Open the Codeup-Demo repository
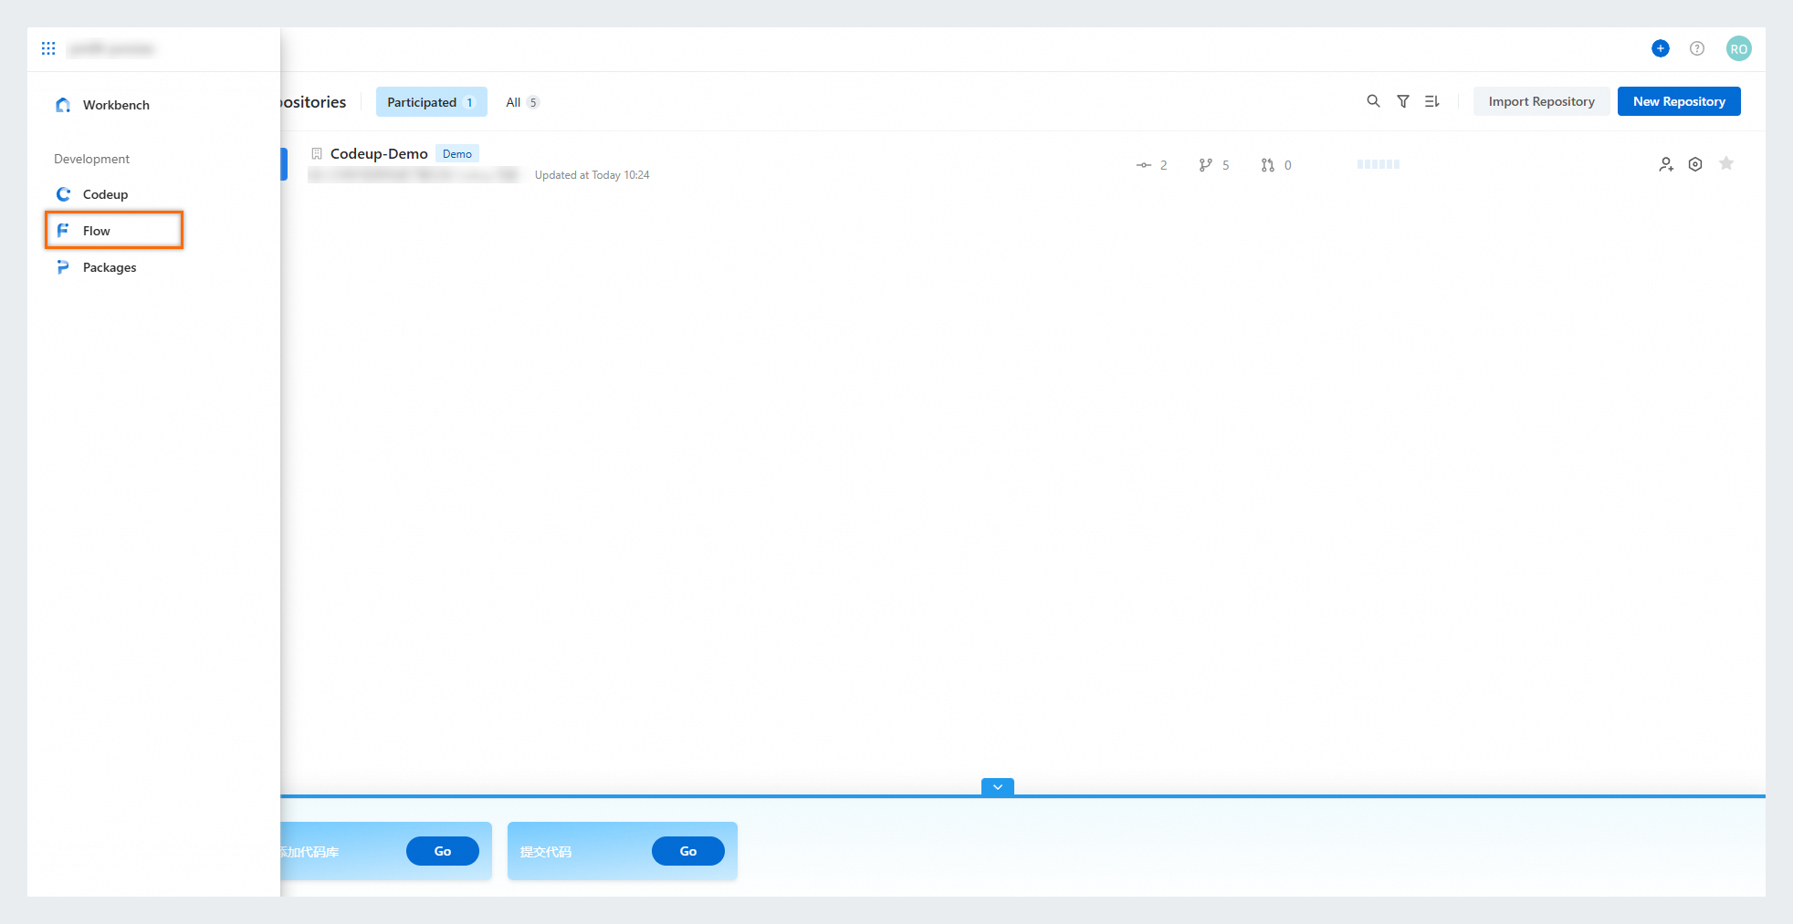 tap(379, 154)
